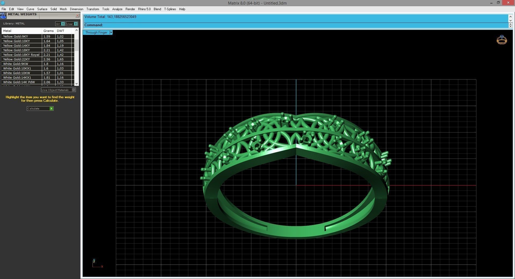Click the 2.06 grams value
515x279 pixels.
pos(47,82)
